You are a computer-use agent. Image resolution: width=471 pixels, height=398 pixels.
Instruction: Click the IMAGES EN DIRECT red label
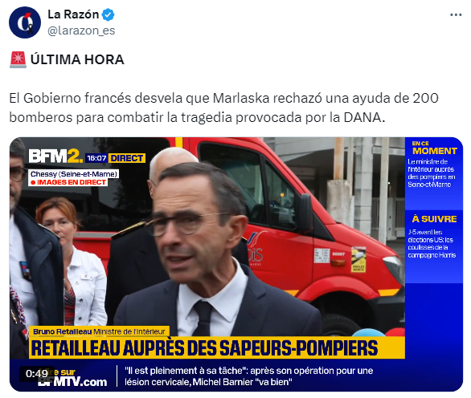68,182
